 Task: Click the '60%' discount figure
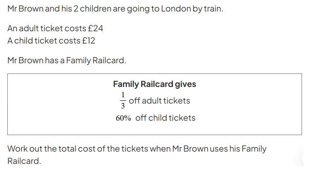click(x=123, y=118)
